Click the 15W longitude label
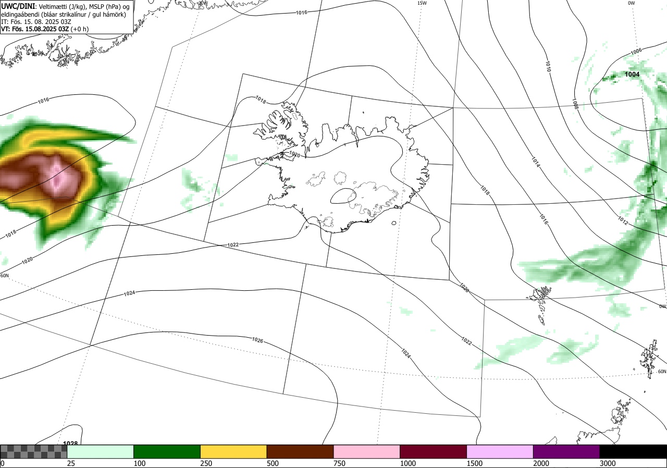The width and height of the screenshot is (667, 468). tap(422, 3)
